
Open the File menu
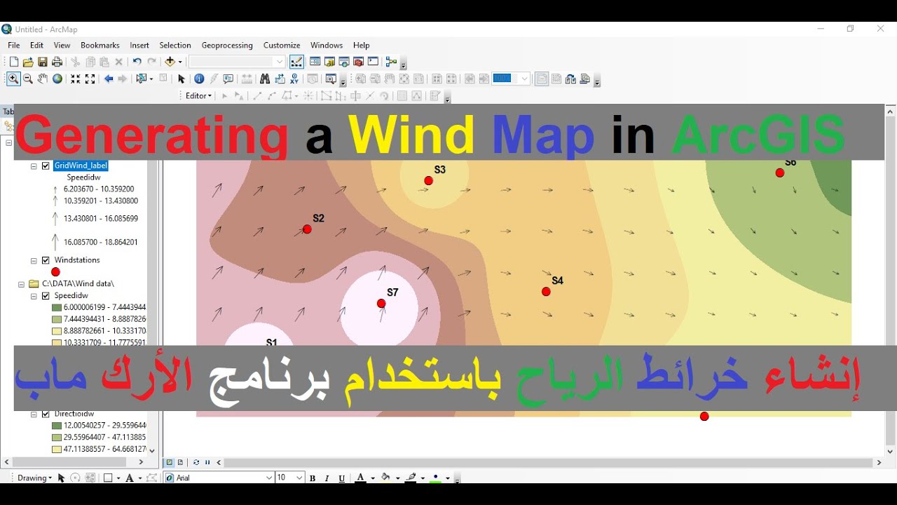tap(14, 45)
